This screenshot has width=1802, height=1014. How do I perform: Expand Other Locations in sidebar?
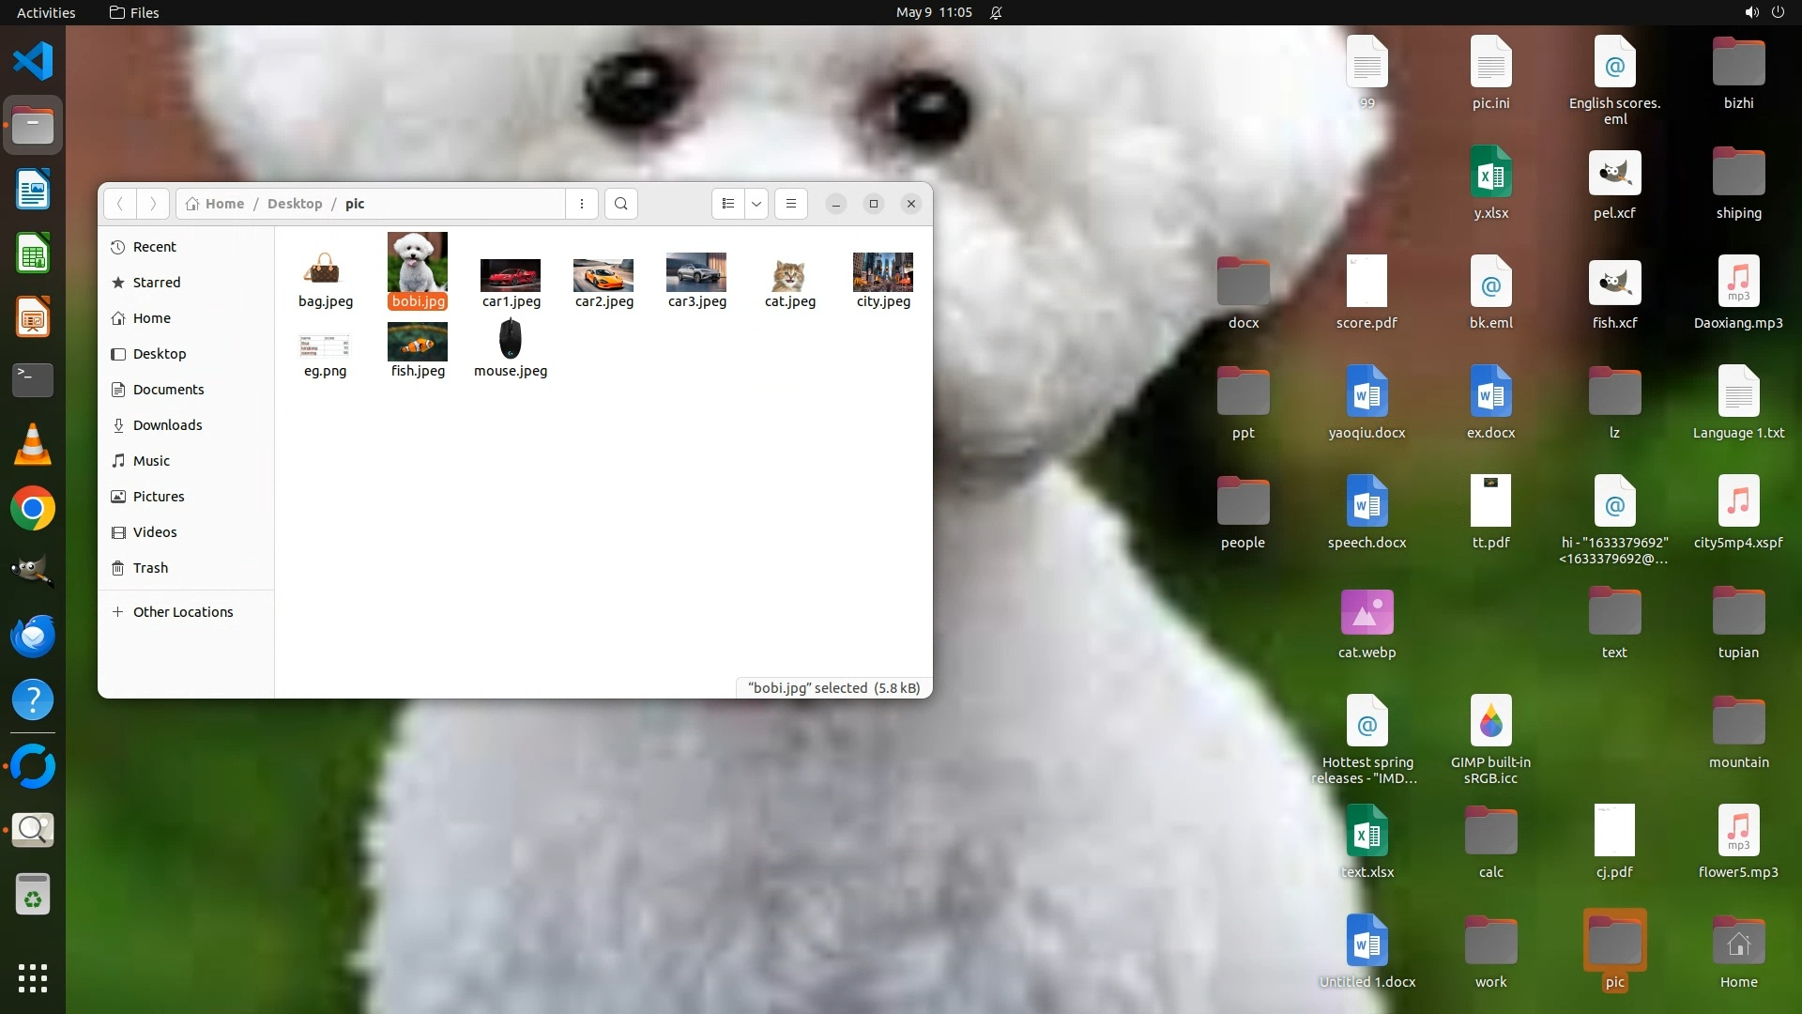click(x=182, y=612)
